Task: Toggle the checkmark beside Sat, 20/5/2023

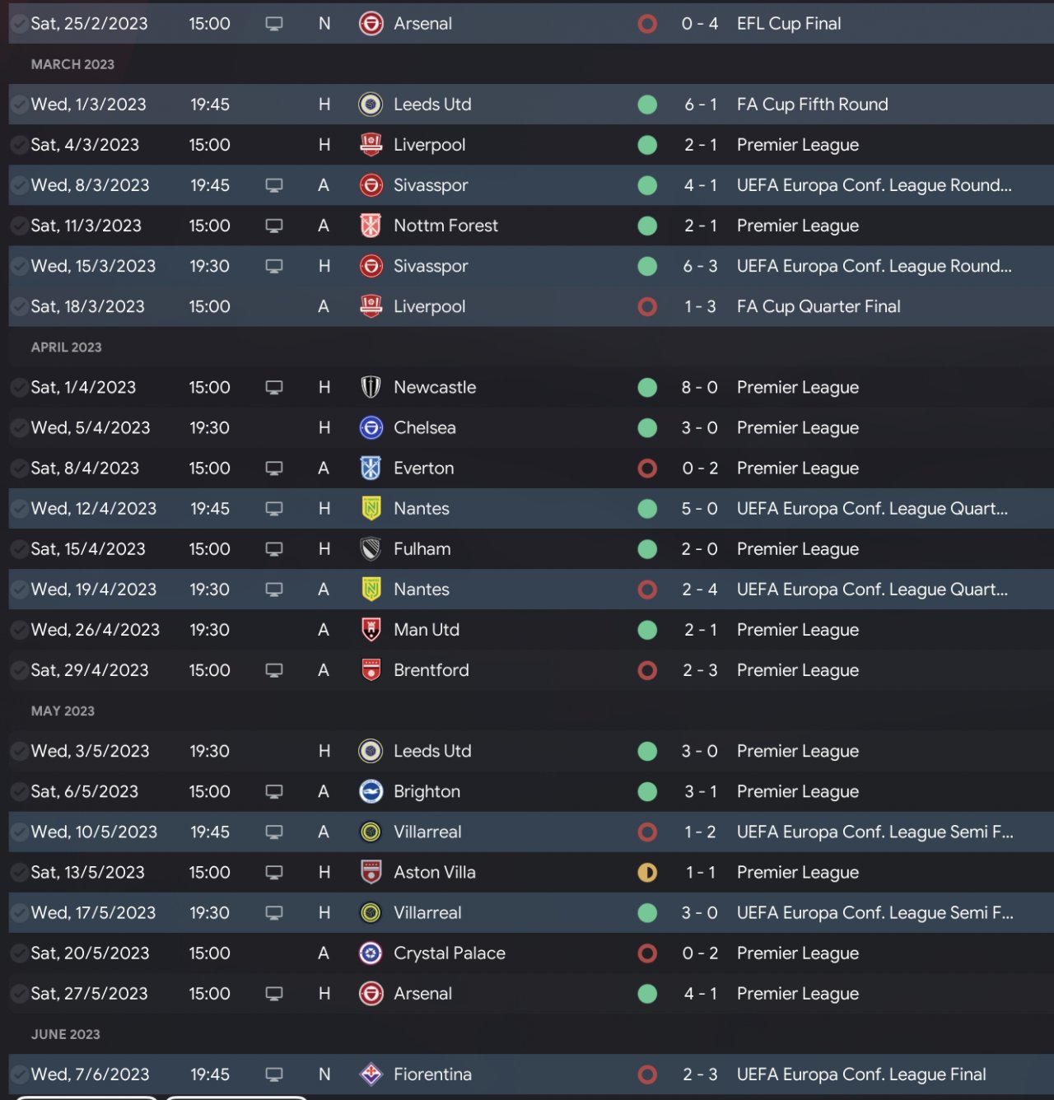Action: [18, 954]
